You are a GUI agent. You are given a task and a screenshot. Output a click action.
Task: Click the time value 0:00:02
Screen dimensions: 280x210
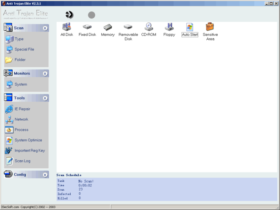tap(85, 185)
